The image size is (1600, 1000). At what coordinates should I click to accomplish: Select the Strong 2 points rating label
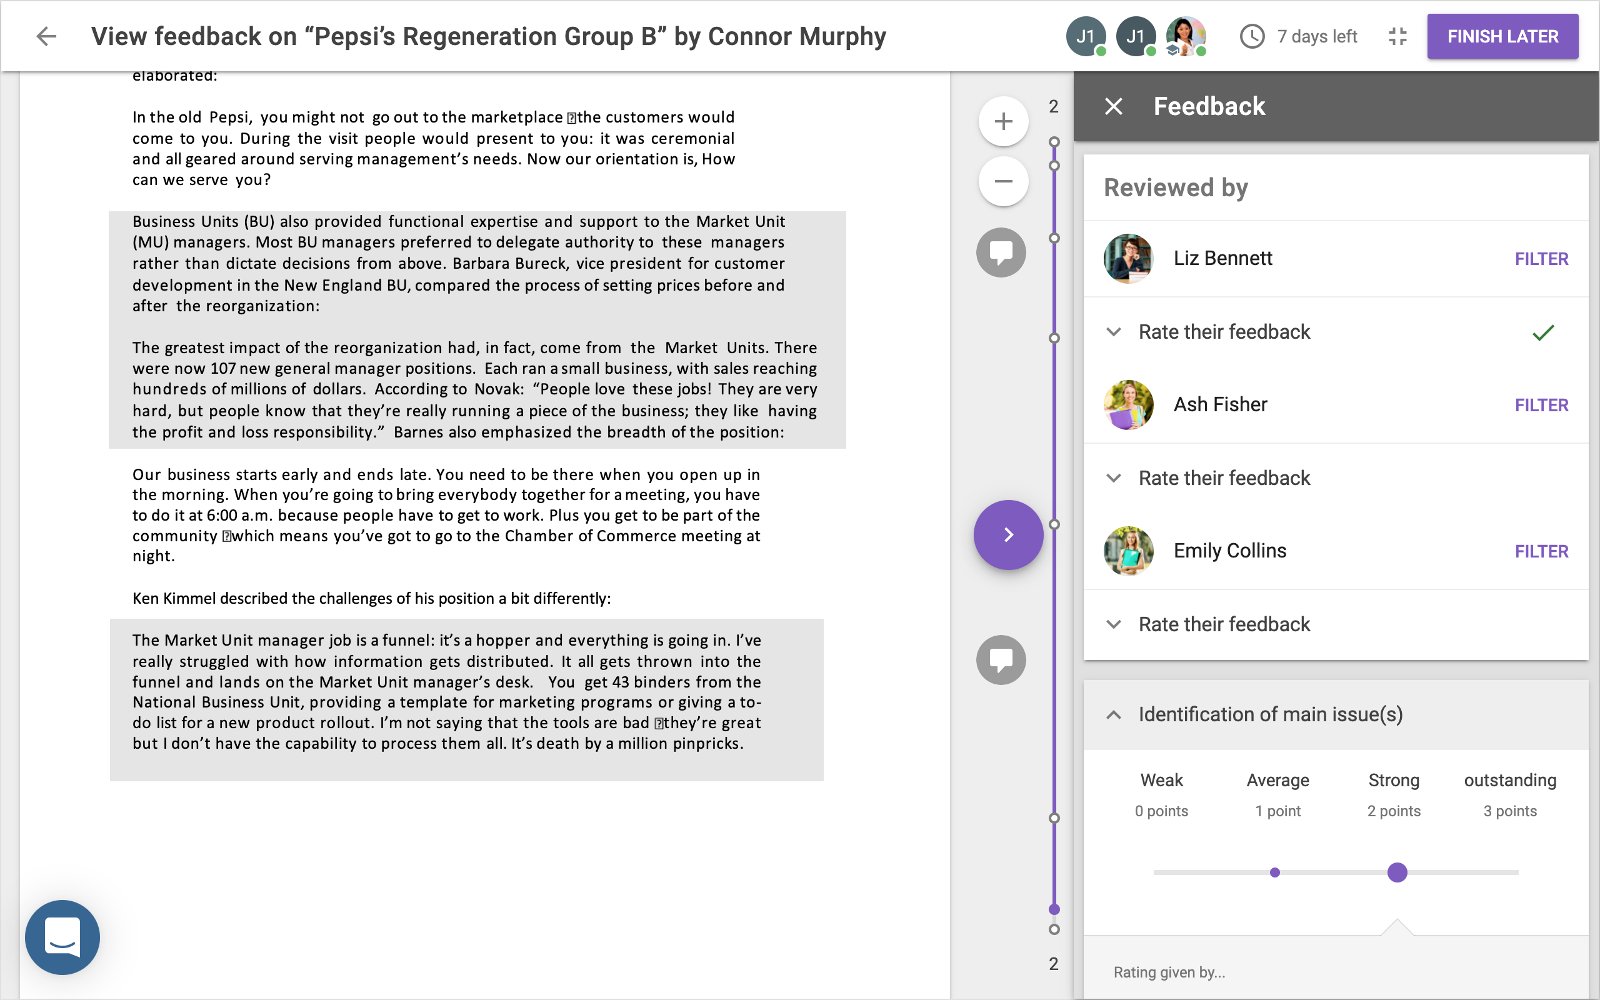coord(1394,794)
